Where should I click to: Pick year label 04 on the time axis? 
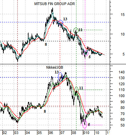click(28, 133)
